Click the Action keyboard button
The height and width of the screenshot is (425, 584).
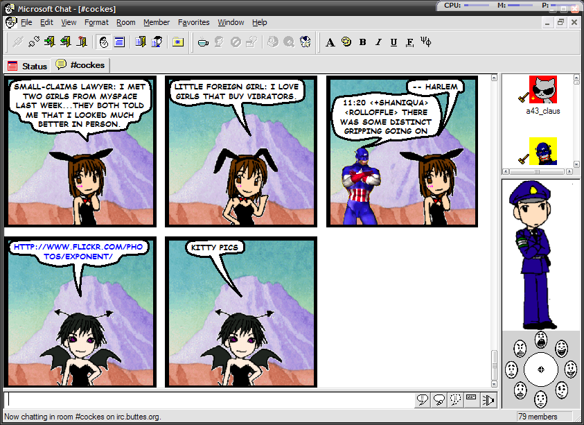tap(472, 400)
